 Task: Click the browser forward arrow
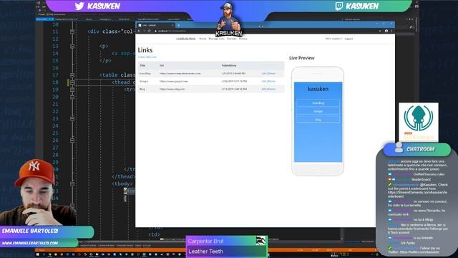[x=144, y=31]
